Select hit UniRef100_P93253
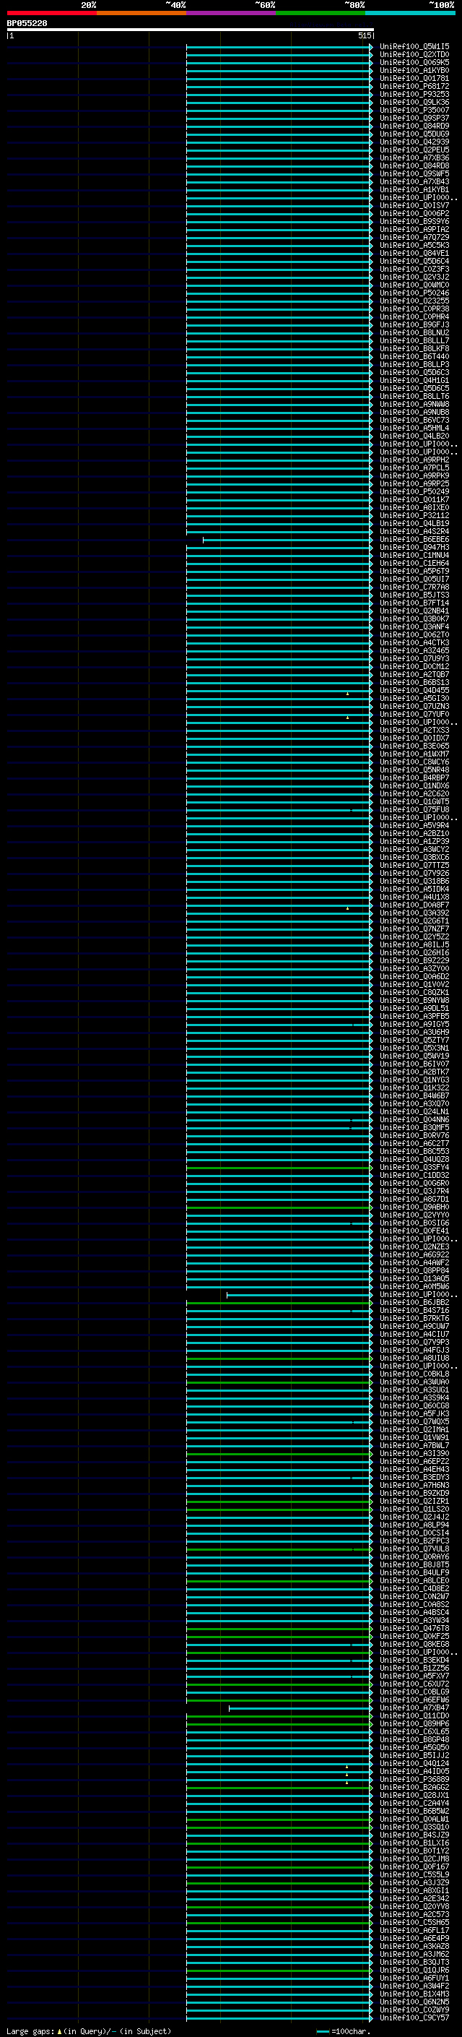Viewport: 462px width, 2037px height. pos(414,94)
